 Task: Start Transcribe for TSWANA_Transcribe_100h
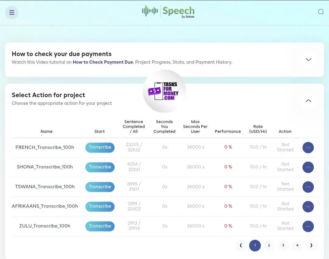point(100,187)
